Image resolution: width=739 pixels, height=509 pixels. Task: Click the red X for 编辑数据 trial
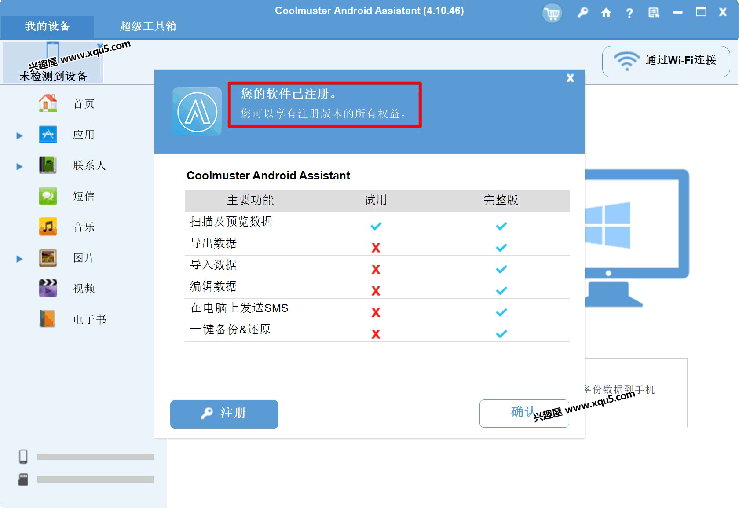click(x=376, y=291)
